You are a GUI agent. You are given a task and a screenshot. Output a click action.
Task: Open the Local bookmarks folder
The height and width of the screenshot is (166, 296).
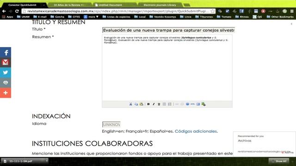(x=140, y=17)
